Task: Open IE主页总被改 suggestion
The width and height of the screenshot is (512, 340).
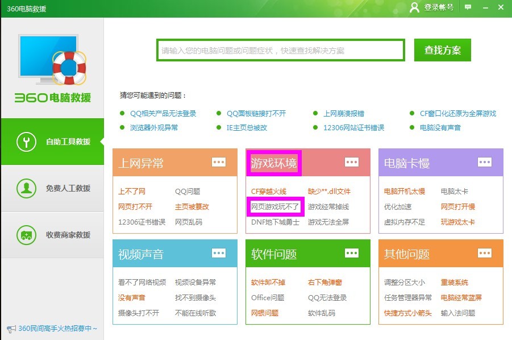Action: click(x=247, y=127)
